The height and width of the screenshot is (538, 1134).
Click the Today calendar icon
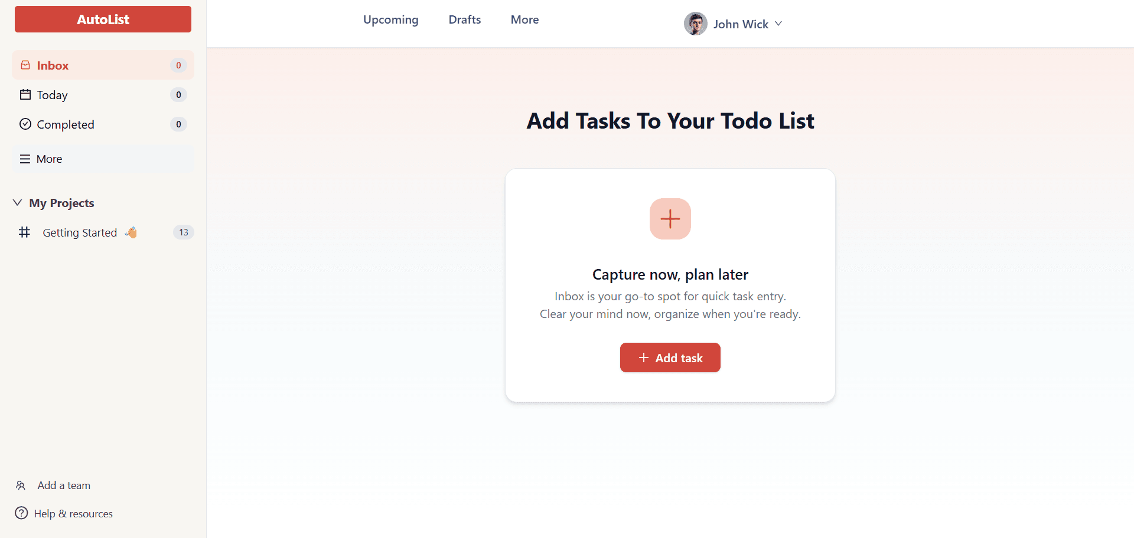[x=25, y=94]
